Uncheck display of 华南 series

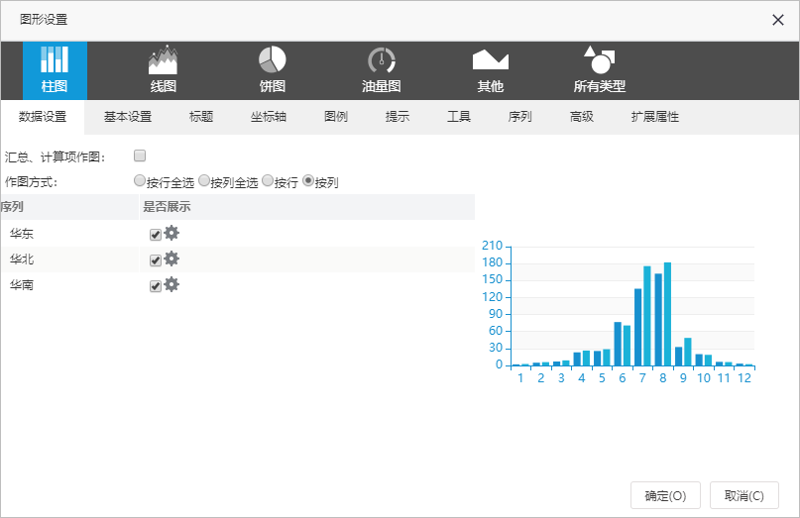click(x=156, y=286)
